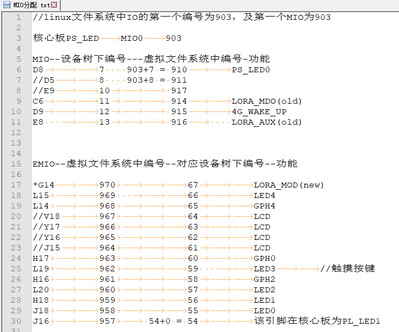
Task: Click the save icon on MIO分配.txt tab
Action: pos(7,4)
